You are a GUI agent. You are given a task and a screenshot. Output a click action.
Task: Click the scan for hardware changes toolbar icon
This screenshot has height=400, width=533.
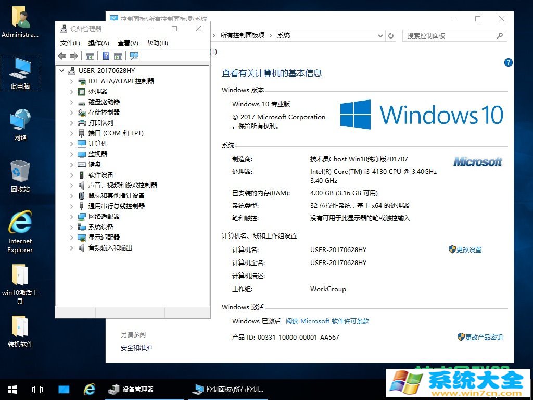(x=134, y=56)
